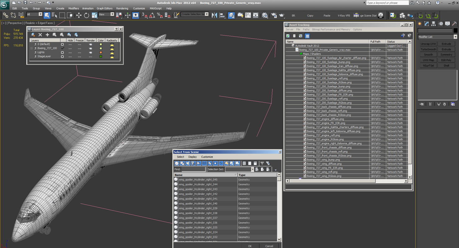Toggle Display Cameras filter in Select From Scene

click(193, 163)
